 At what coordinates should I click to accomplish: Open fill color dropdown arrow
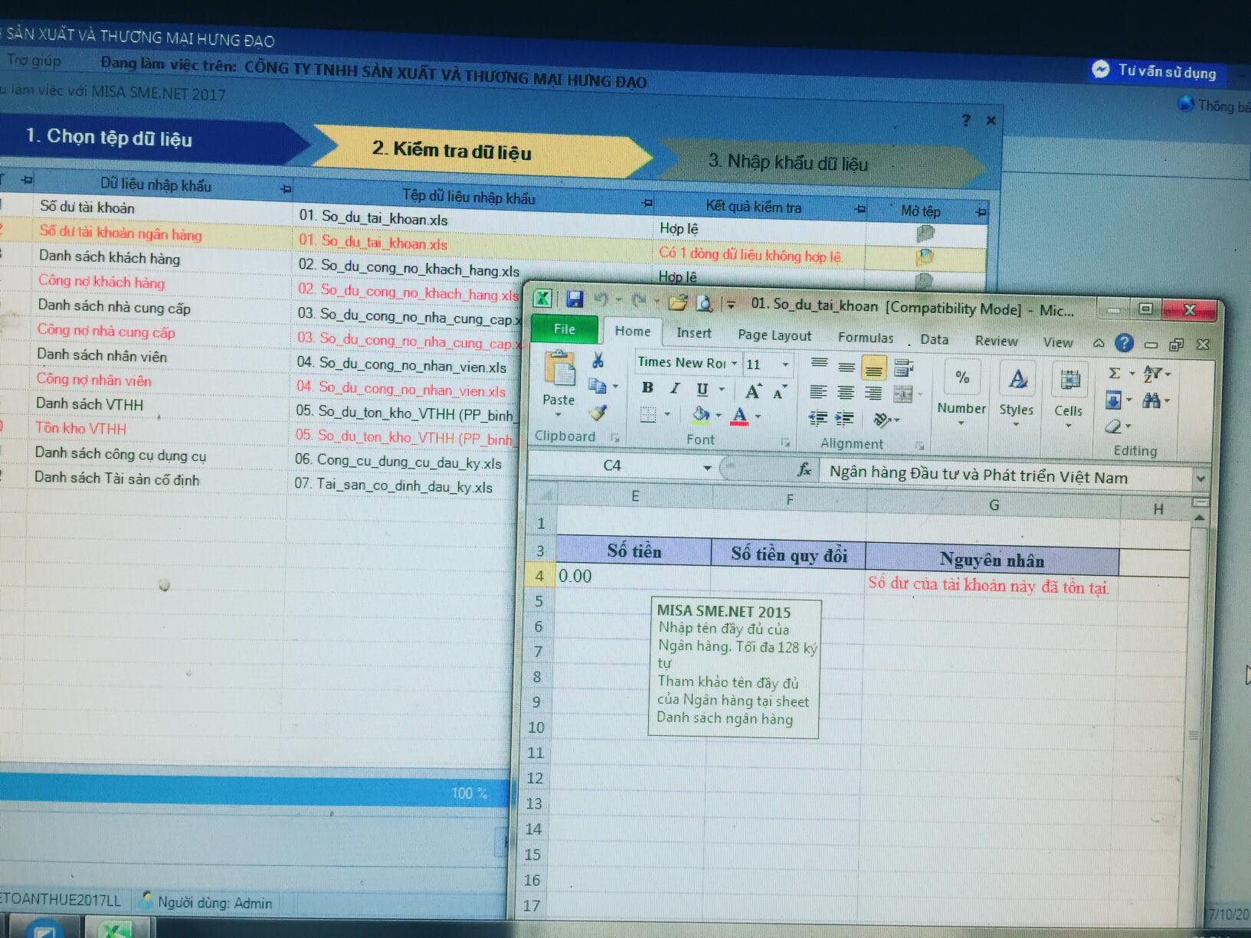(x=719, y=416)
